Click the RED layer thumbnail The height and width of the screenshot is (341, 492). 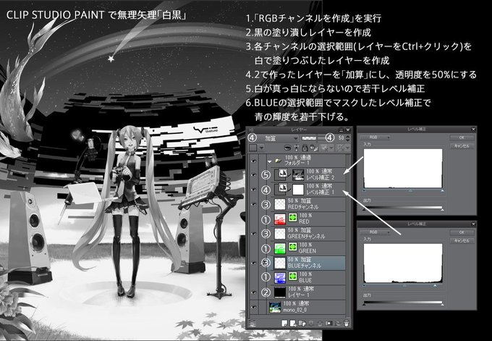[x=280, y=219]
